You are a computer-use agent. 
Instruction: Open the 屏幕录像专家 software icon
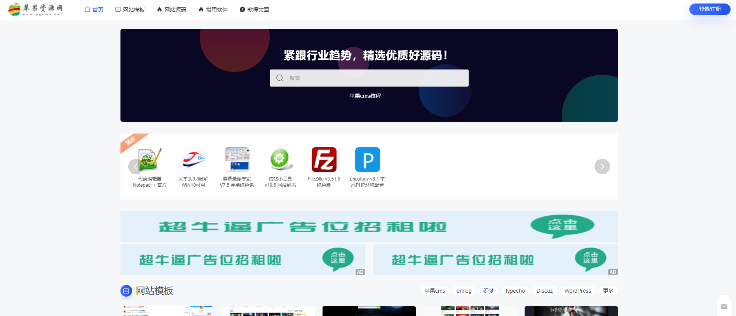click(237, 160)
